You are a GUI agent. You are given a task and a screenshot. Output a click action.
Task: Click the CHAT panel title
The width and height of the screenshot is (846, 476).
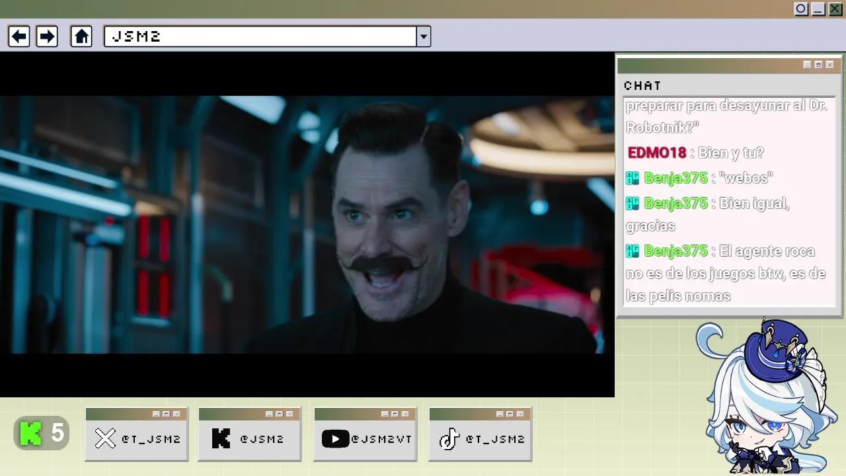[642, 85]
